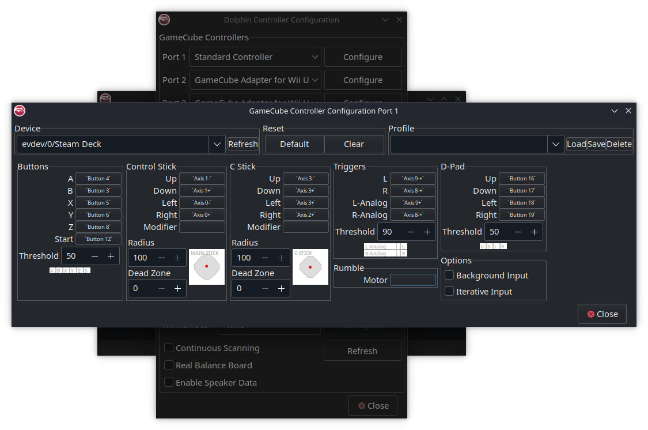
Task: Click the Clear reset button
Action: pos(354,144)
